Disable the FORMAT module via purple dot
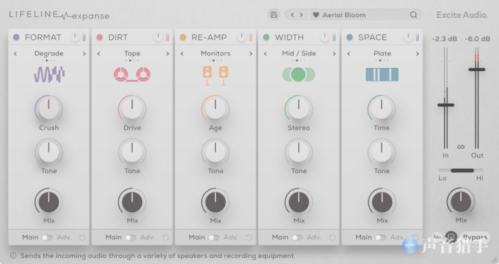Viewport: 499px width, 264px height. [x=16, y=37]
